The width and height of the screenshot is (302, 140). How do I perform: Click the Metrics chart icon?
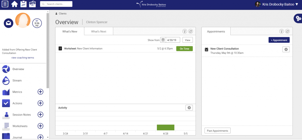point(6,92)
